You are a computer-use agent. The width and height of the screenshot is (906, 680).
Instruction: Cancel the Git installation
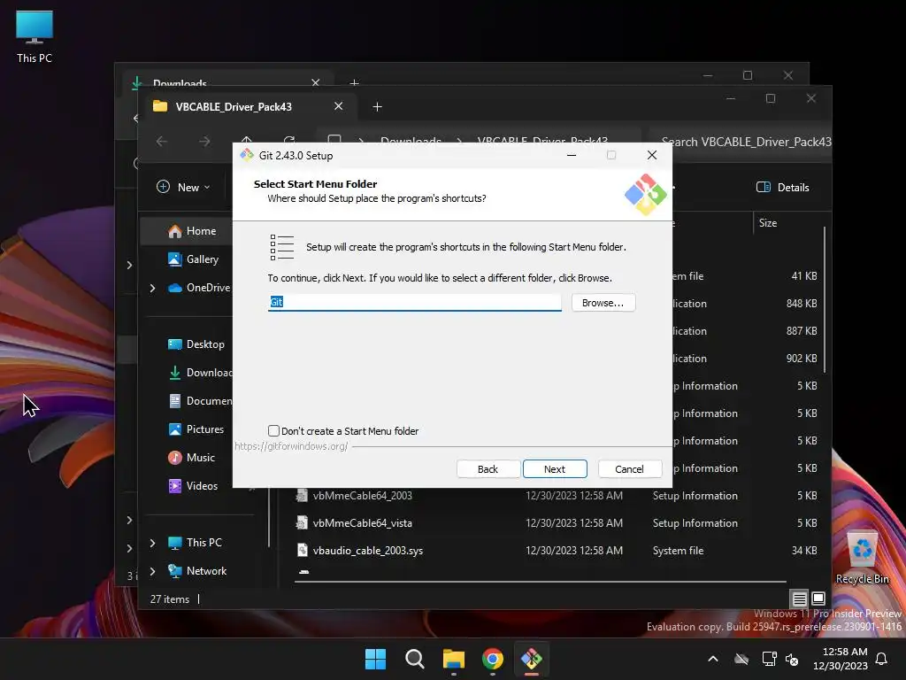click(629, 469)
